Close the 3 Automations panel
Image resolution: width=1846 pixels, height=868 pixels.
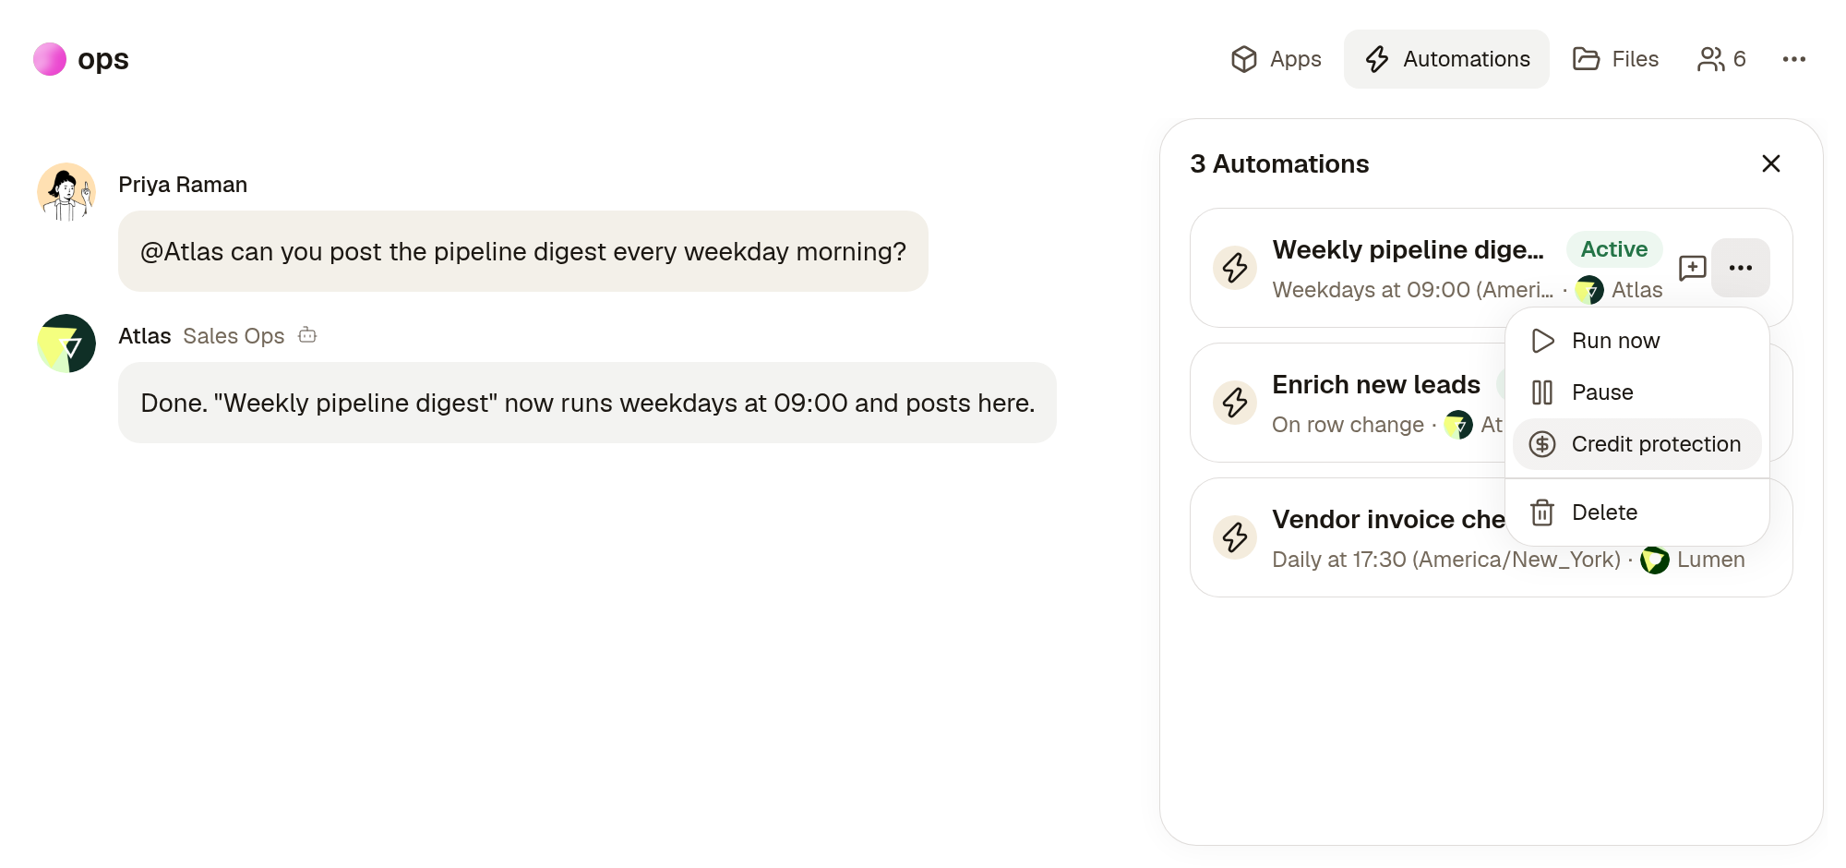1770,163
